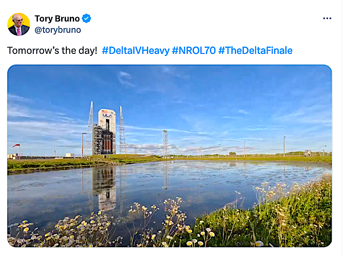The image size is (343, 255).
Task: Open the #DeltaIVHeavy hashtag
Action: click(135, 50)
